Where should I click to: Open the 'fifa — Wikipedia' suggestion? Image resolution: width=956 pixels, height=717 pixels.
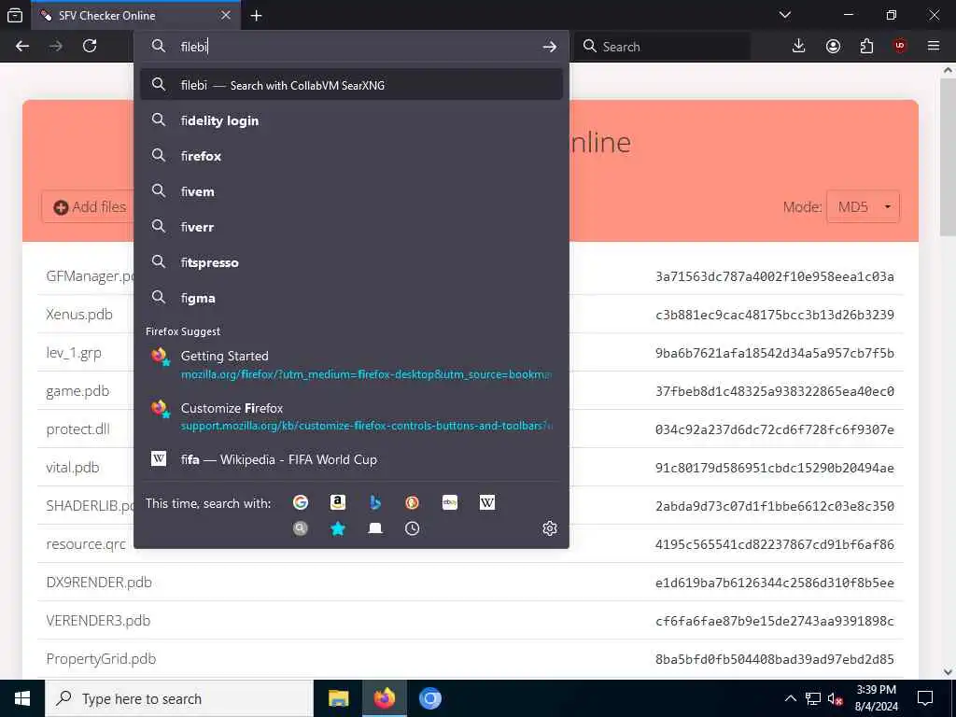coord(351,459)
